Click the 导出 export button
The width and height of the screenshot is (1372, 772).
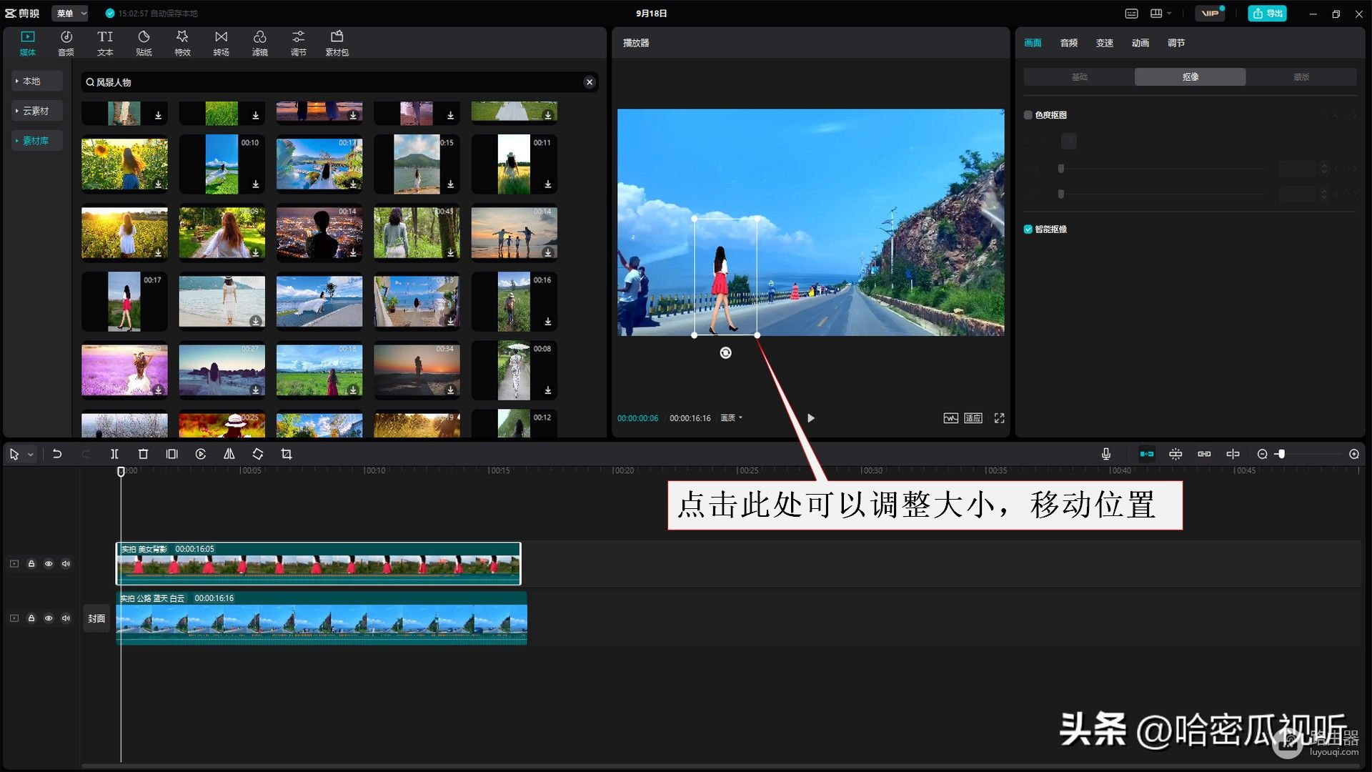(1267, 13)
